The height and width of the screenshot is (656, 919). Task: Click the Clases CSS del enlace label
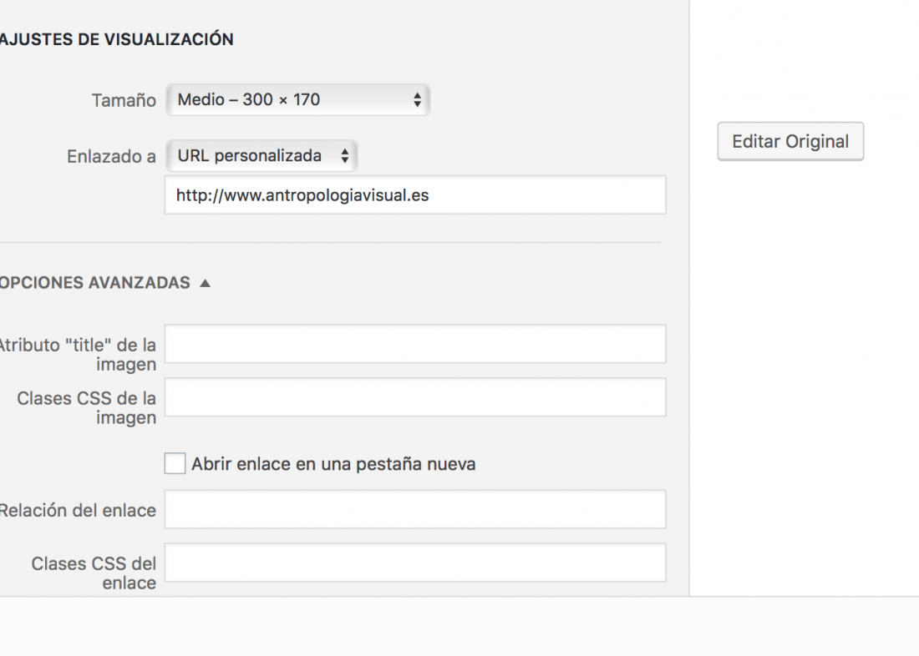[x=94, y=573]
